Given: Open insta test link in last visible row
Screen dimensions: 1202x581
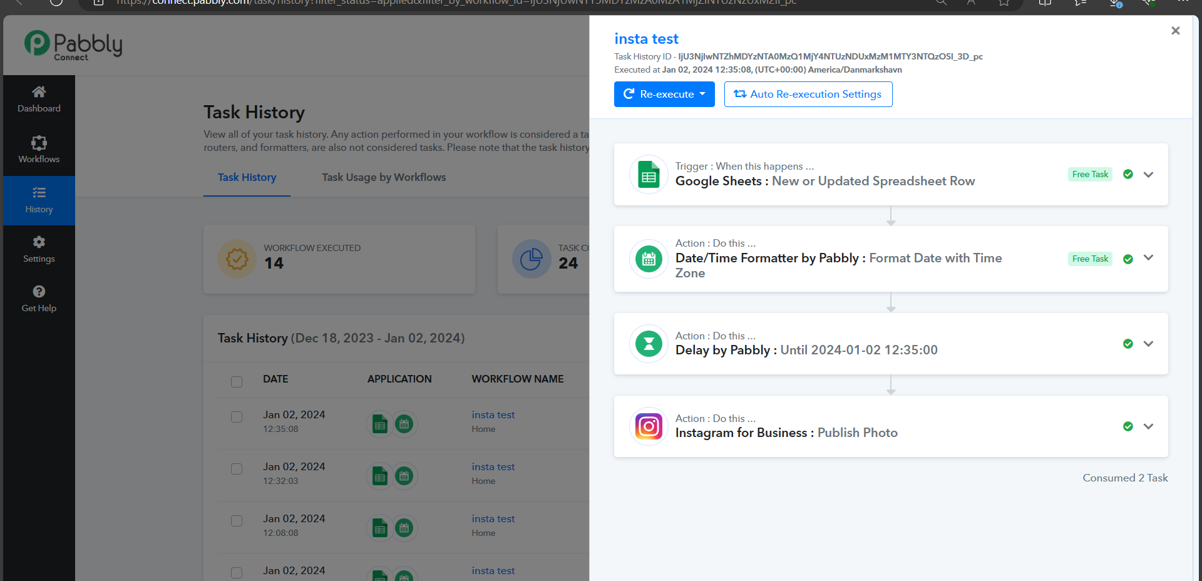Looking at the screenshot, I should [493, 570].
